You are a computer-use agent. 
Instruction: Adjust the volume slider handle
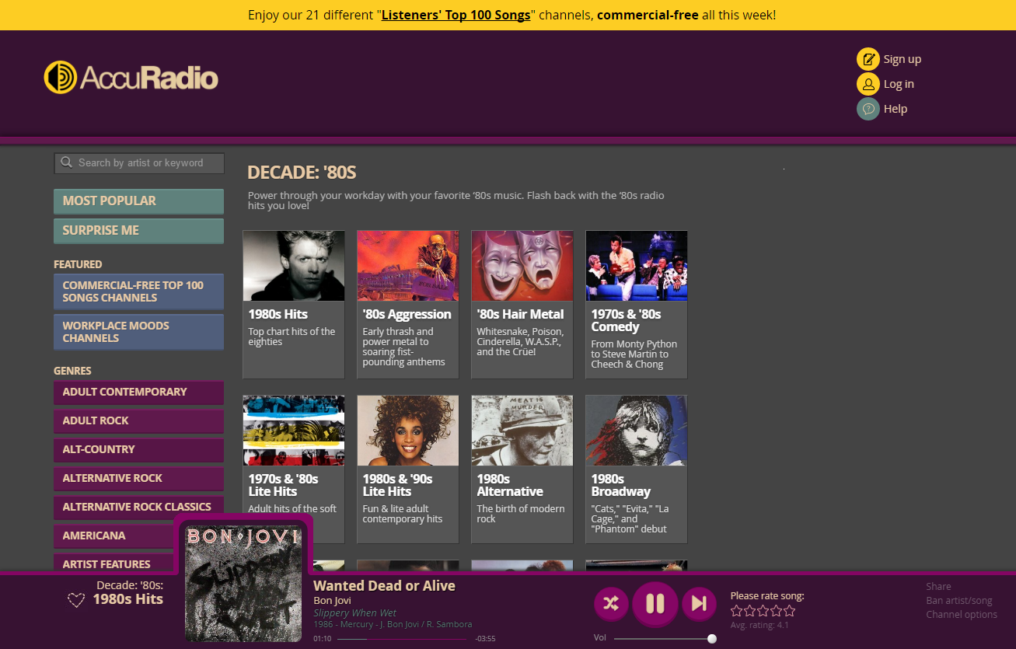(711, 639)
